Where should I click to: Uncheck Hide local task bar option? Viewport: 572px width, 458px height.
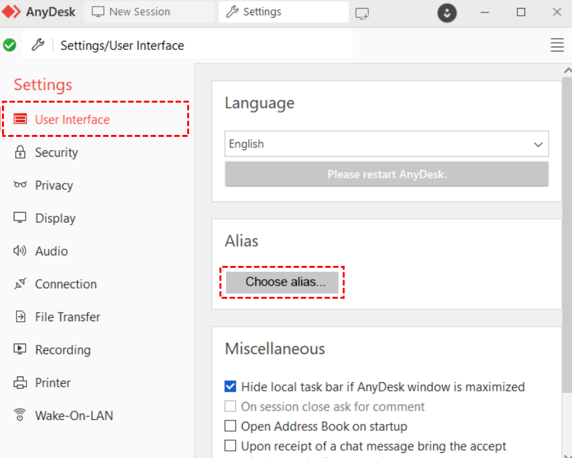230,387
